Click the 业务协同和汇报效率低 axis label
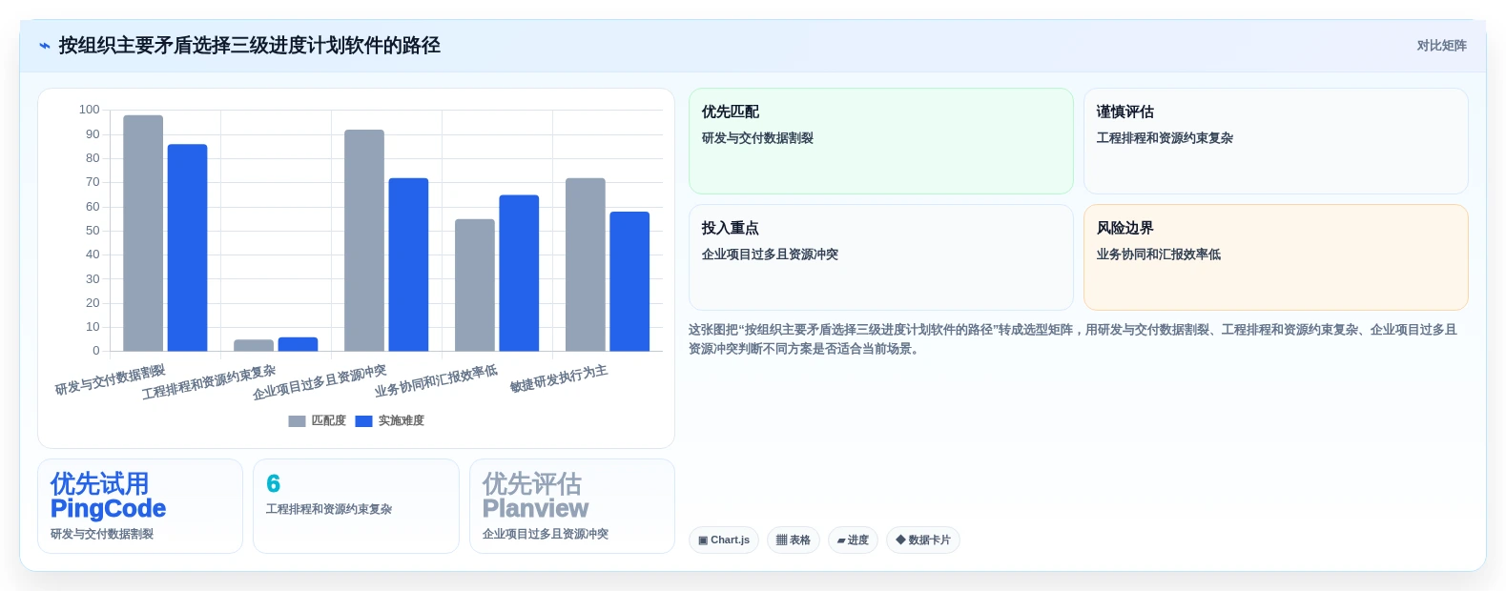The height and width of the screenshot is (591, 1506). pos(436,381)
